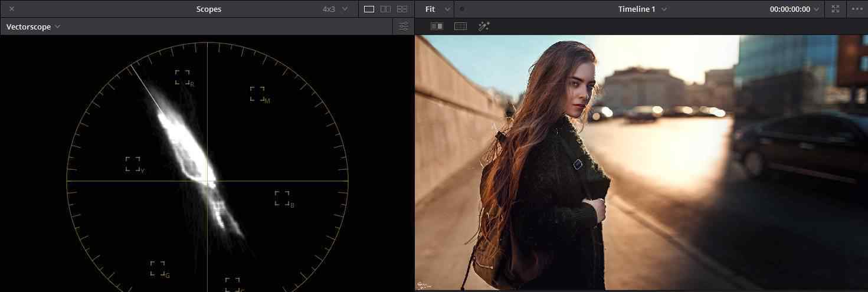Screen dimensions: 868x292
Task: Open the 4x3 scopes layout dropdown
Action: click(335, 9)
